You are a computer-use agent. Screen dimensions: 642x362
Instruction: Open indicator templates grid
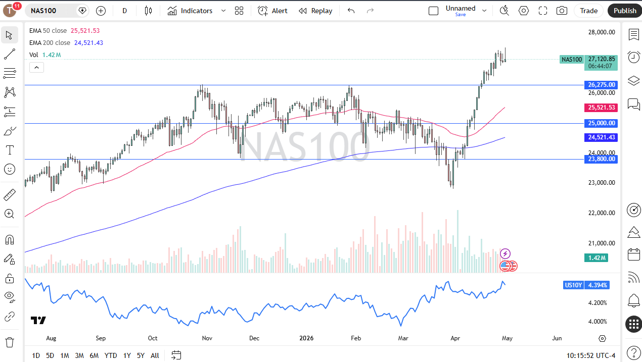239,11
